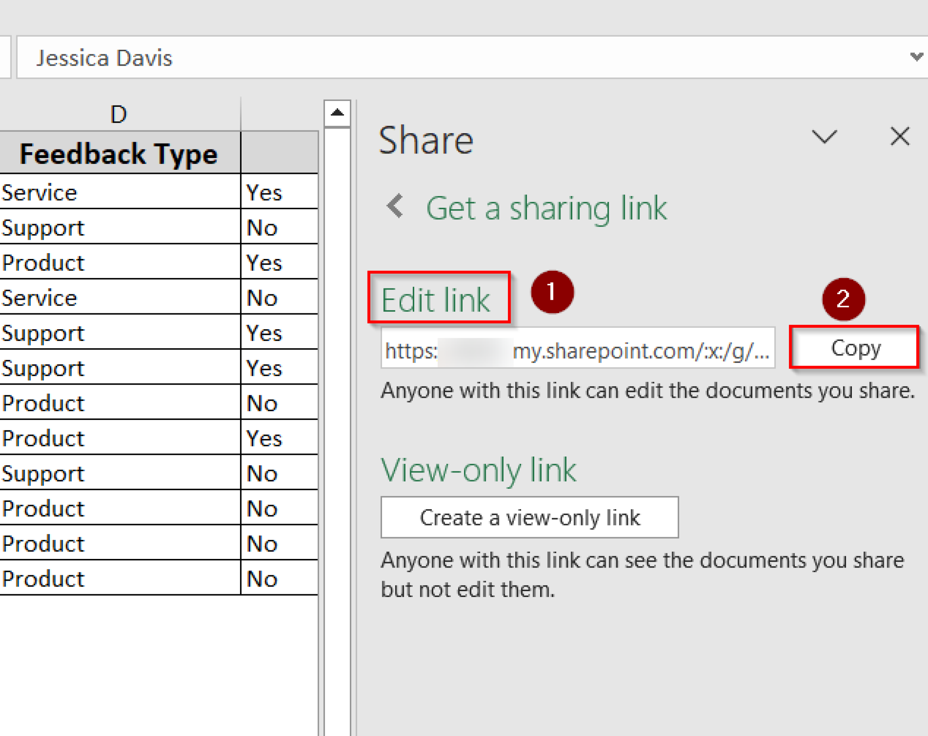Select the empty header cell beside Feedback Type

tap(279, 154)
